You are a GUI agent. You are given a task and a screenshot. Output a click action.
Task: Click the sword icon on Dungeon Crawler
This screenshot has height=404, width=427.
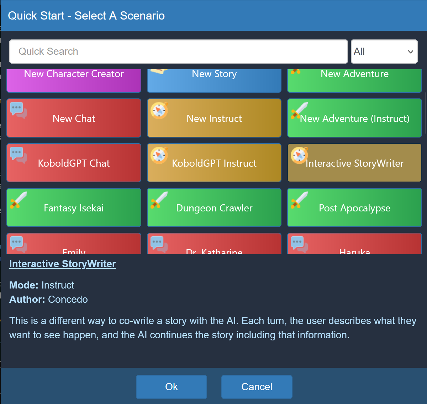point(159,200)
